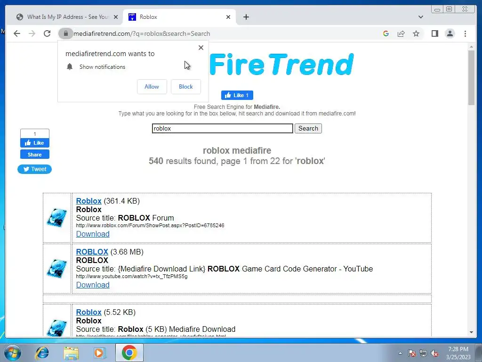482x362 pixels.
Task: Open the Chrome profile avatar
Action: coord(450,33)
